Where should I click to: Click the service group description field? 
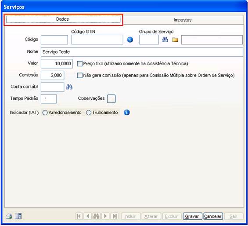coord(212,40)
